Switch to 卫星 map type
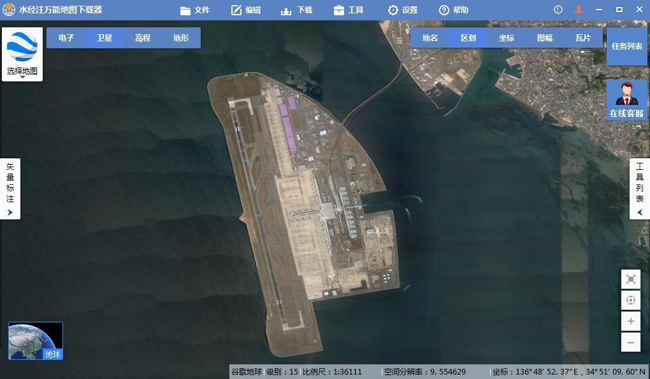The image size is (650, 379). [x=105, y=38]
